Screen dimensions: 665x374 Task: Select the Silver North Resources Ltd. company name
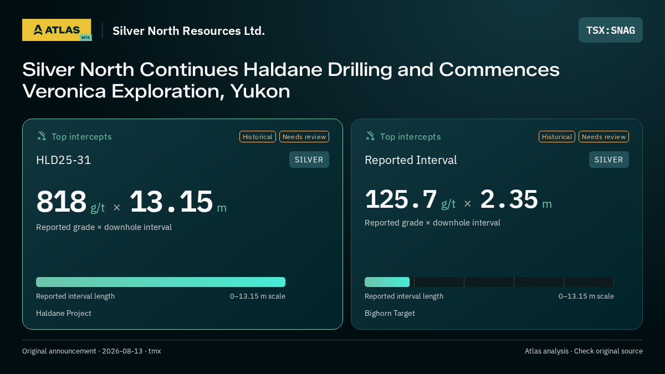click(x=188, y=30)
